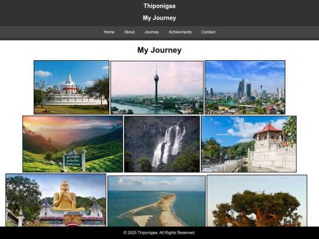Click the My Journey page heading

coord(159,50)
